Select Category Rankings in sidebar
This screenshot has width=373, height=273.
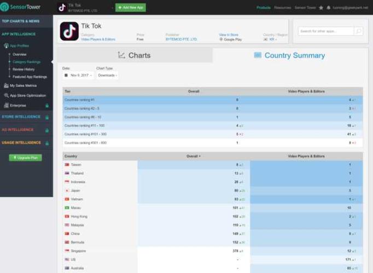(x=27, y=62)
